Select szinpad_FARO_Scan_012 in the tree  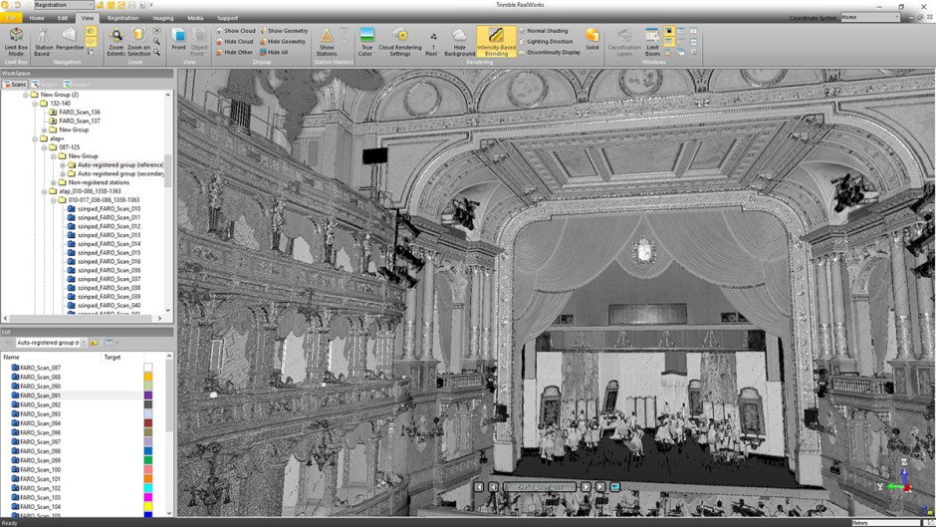pyautogui.click(x=108, y=226)
